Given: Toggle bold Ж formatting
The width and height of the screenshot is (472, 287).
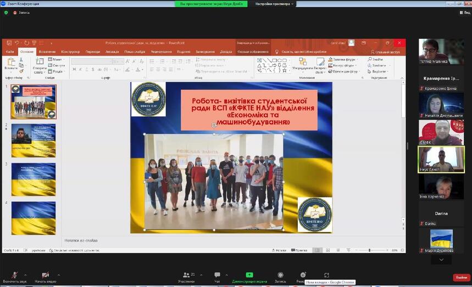Looking at the screenshot, I should [74, 70].
